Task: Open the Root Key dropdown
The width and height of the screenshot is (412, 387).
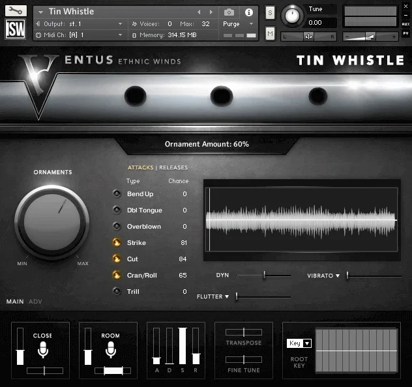Action: click(x=299, y=343)
